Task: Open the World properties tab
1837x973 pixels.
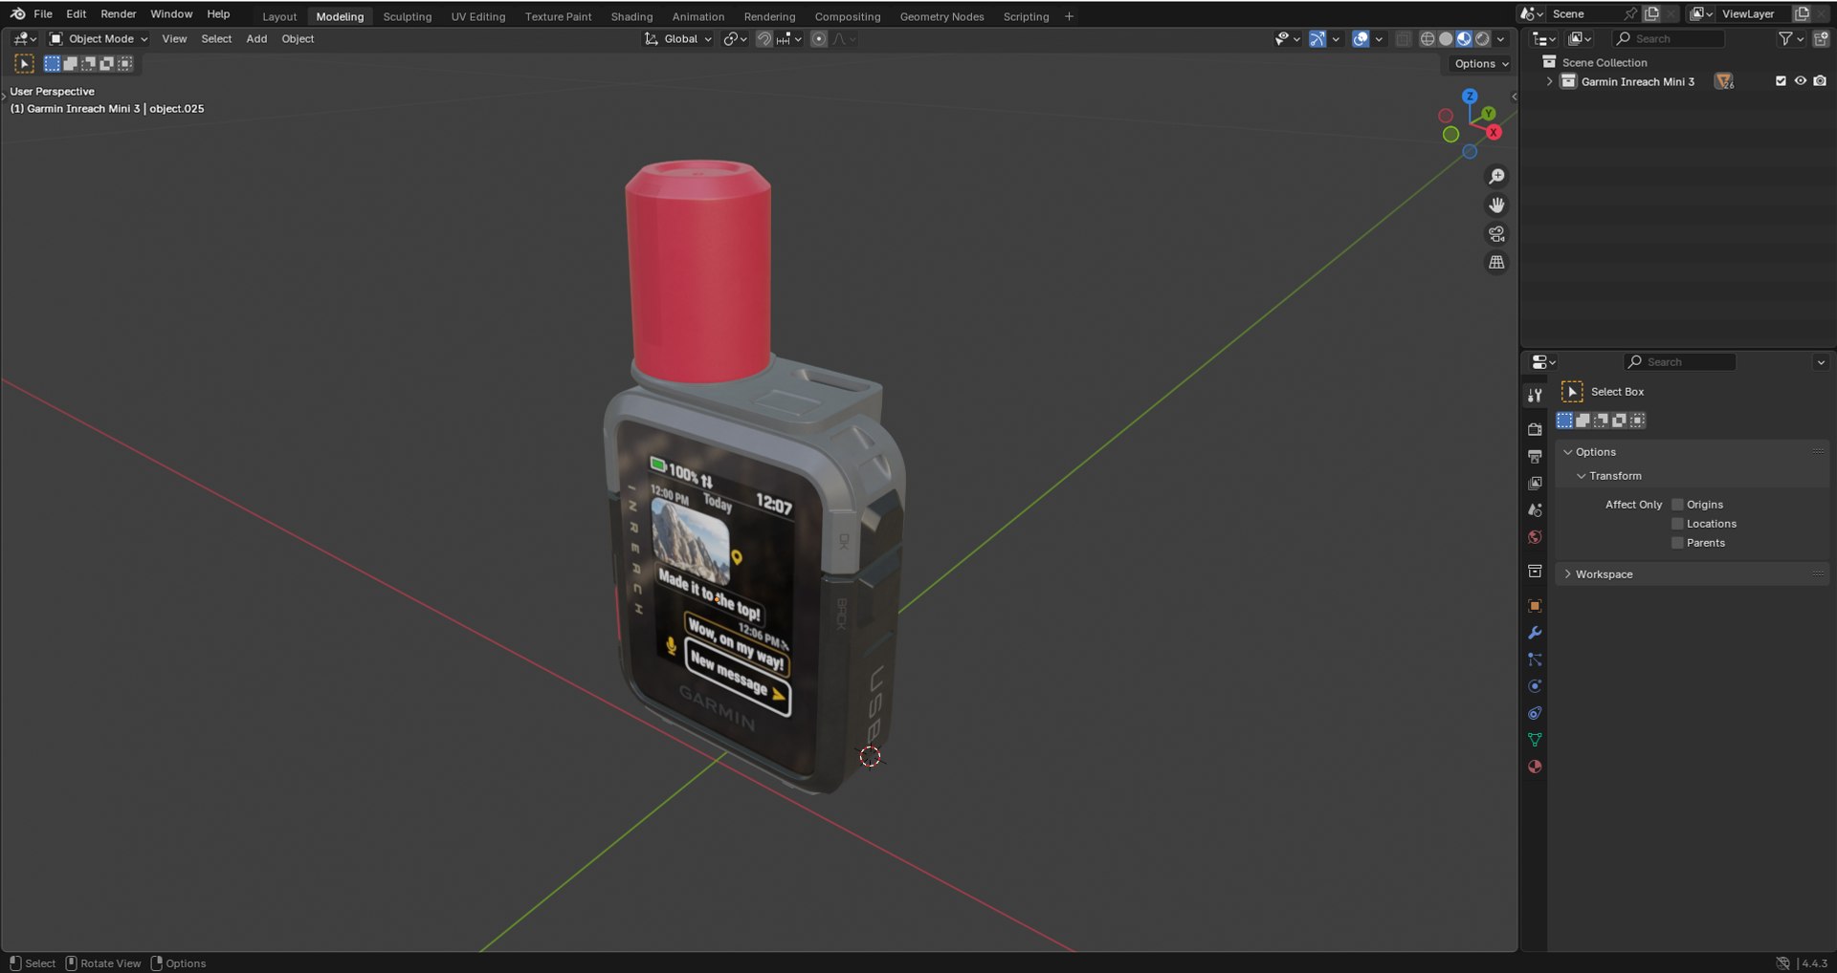Action: coord(1535,536)
